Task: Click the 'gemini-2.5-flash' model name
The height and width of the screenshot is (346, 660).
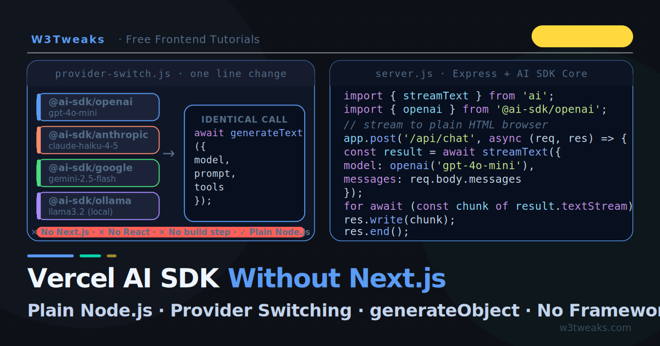Action: (82, 179)
